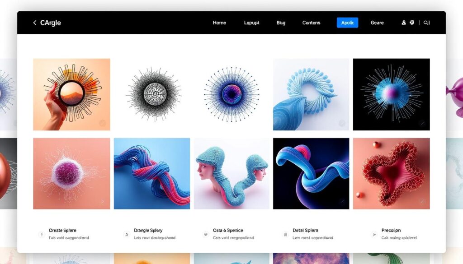Open search using the magnifier icon
Screen dimensions: 463x264
click(427, 23)
